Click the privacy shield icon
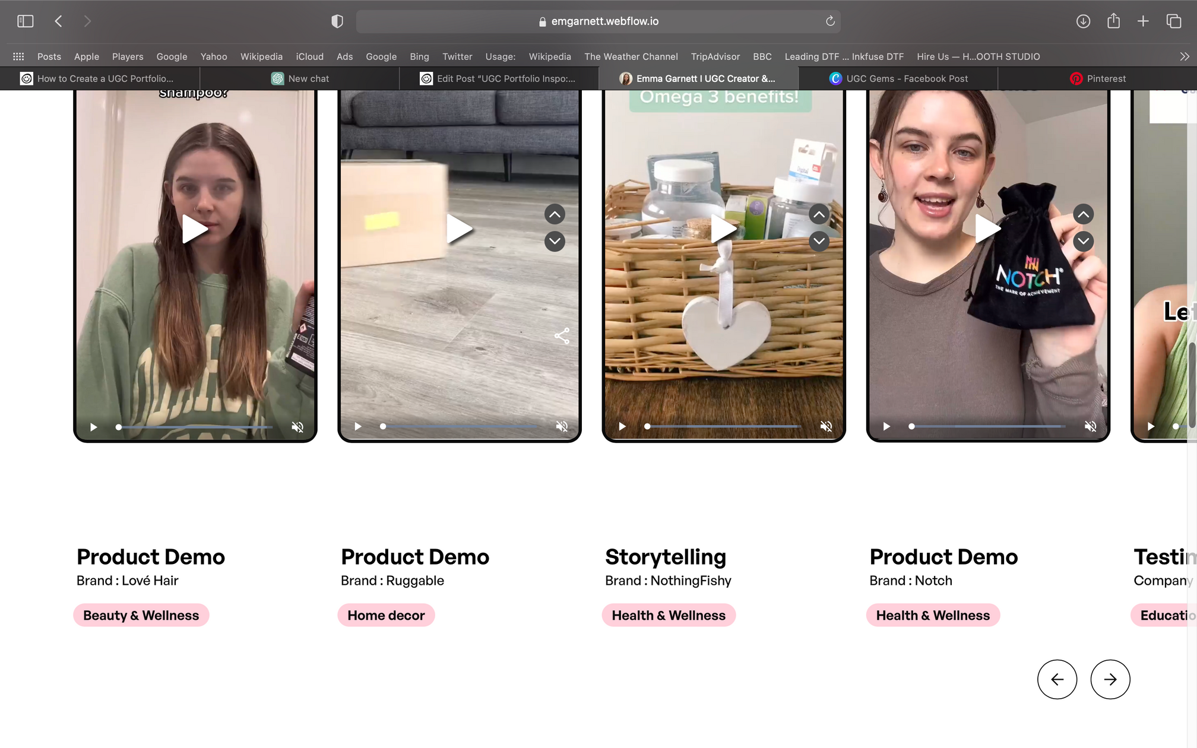Viewport: 1197px width, 748px height. (x=337, y=21)
